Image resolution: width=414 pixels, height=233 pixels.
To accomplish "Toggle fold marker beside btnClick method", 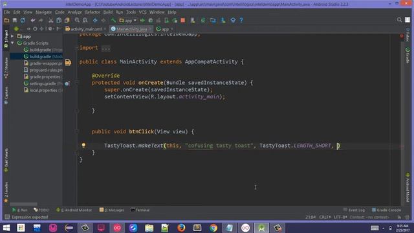I will click(x=77, y=131).
